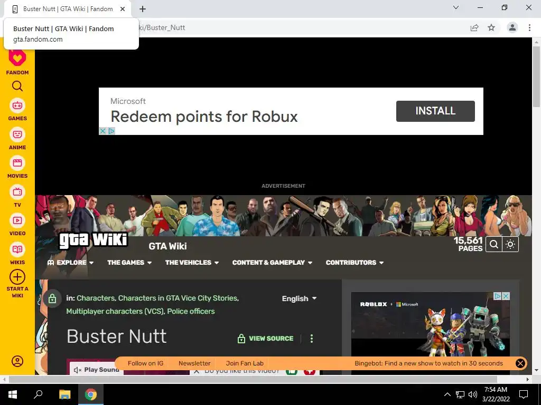This screenshot has width=541, height=405.
Task: Open Police officers category link
Action: click(x=191, y=311)
